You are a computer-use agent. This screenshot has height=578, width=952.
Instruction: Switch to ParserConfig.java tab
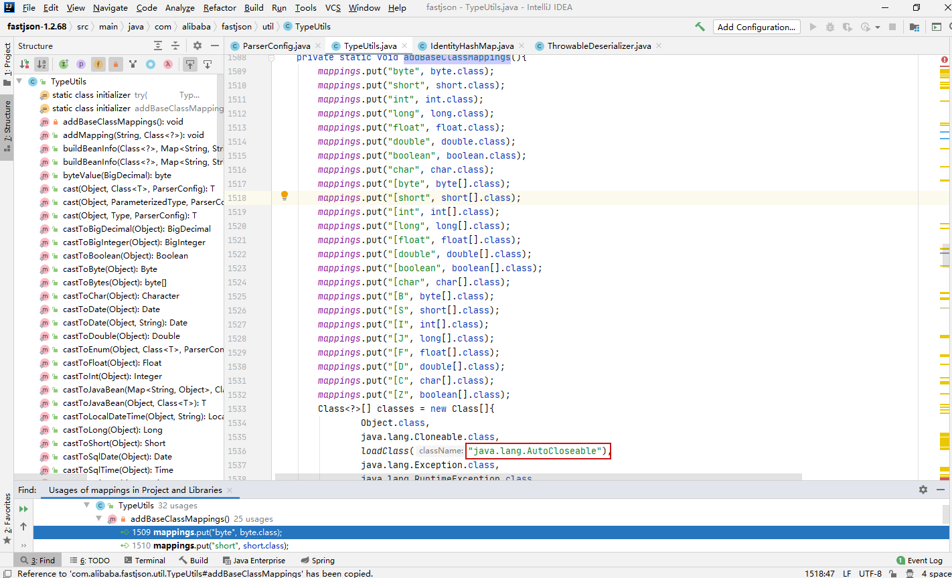point(276,46)
